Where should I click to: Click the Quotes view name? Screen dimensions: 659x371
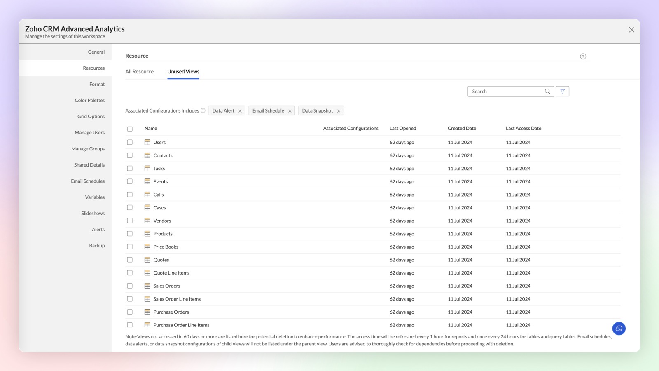coord(161,260)
